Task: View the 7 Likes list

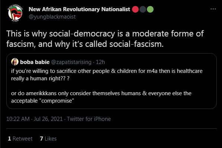Action: pyautogui.click(x=48, y=139)
